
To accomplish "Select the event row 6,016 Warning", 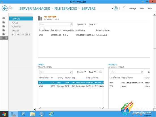I will coord(71,86).
